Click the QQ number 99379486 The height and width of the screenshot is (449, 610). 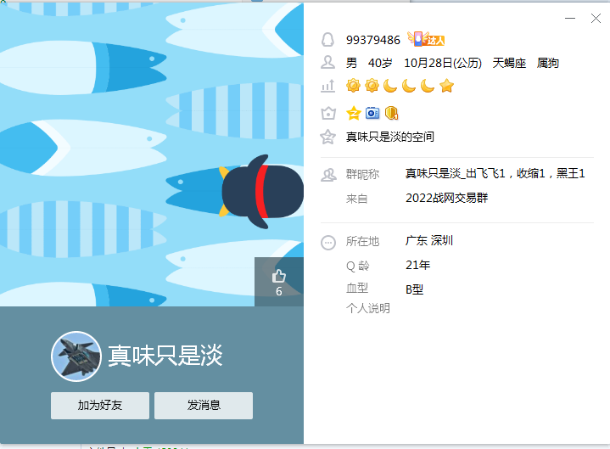(373, 40)
